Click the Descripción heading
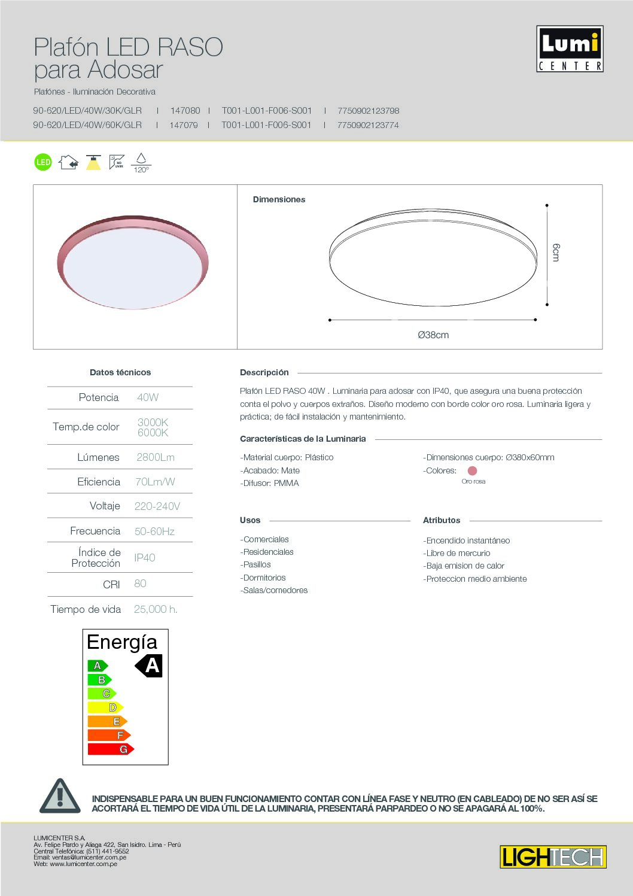The image size is (633, 896). point(264,372)
